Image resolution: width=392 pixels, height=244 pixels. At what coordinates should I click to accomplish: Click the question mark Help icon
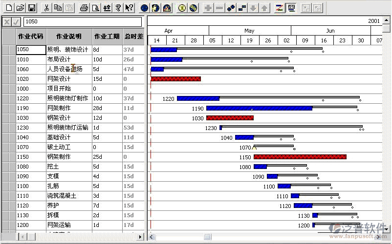(x=118, y=8)
